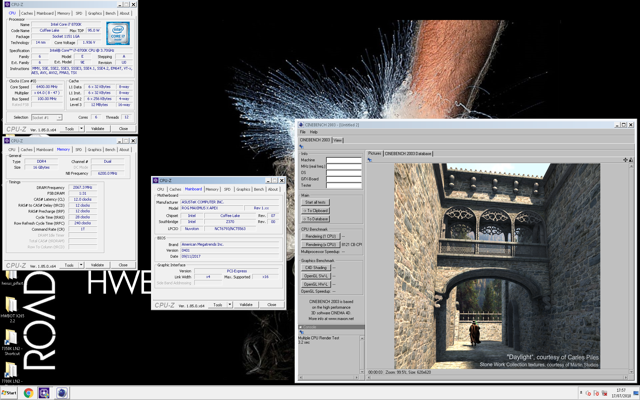The image size is (640, 400).
Task: Click the CPU-Z icon in the CPU window title bar
Action: [x=7, y=4]
